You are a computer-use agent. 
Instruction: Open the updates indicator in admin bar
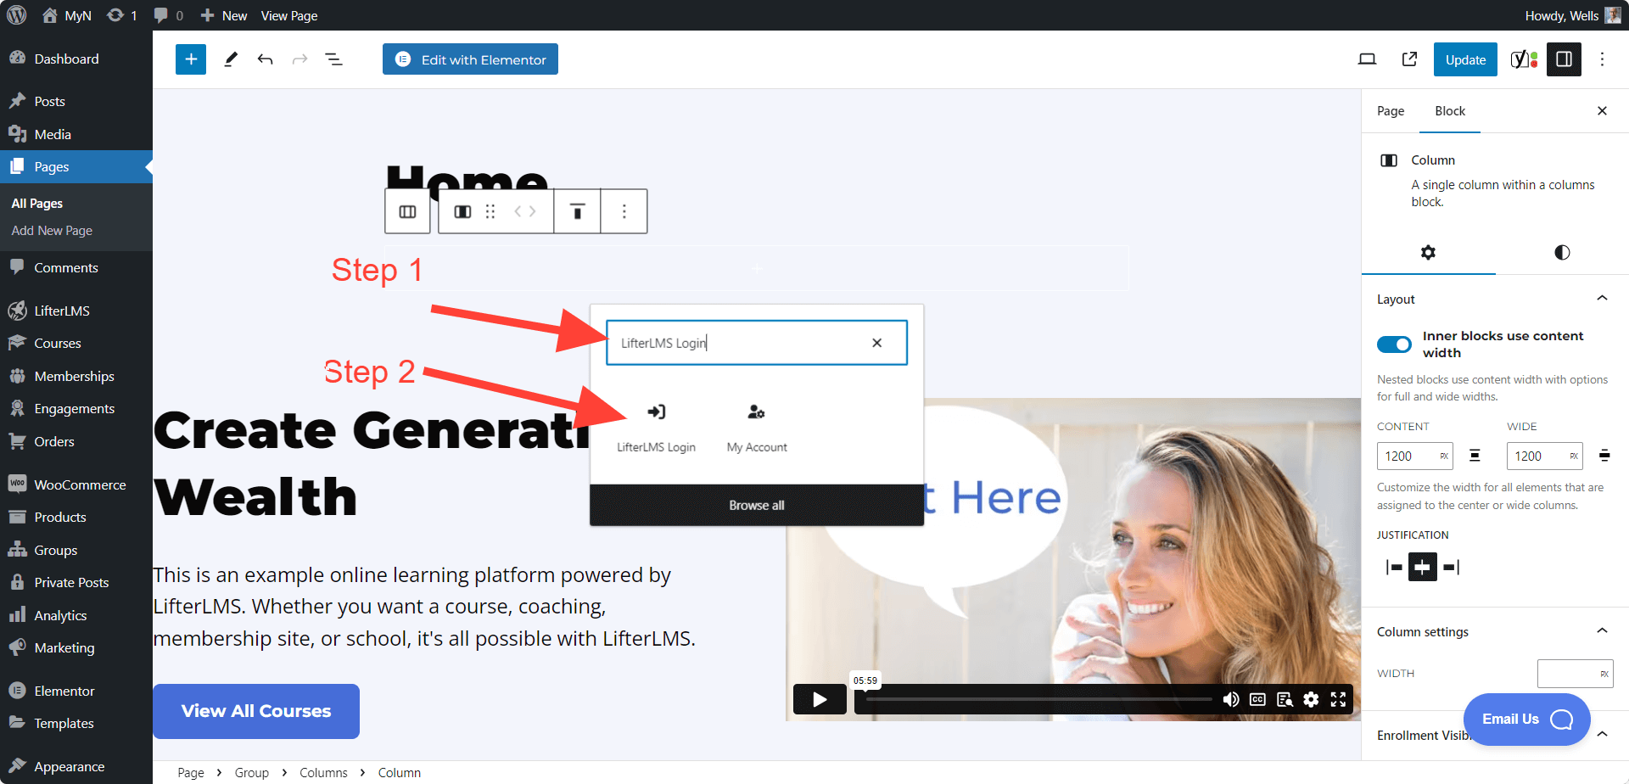(121, 15)
